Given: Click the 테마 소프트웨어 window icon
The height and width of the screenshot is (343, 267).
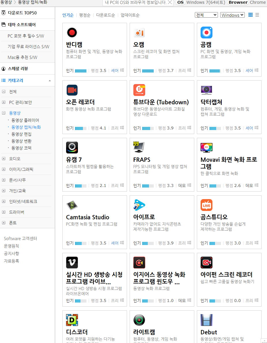Looking at the screenshot, I should click(3, 25).
